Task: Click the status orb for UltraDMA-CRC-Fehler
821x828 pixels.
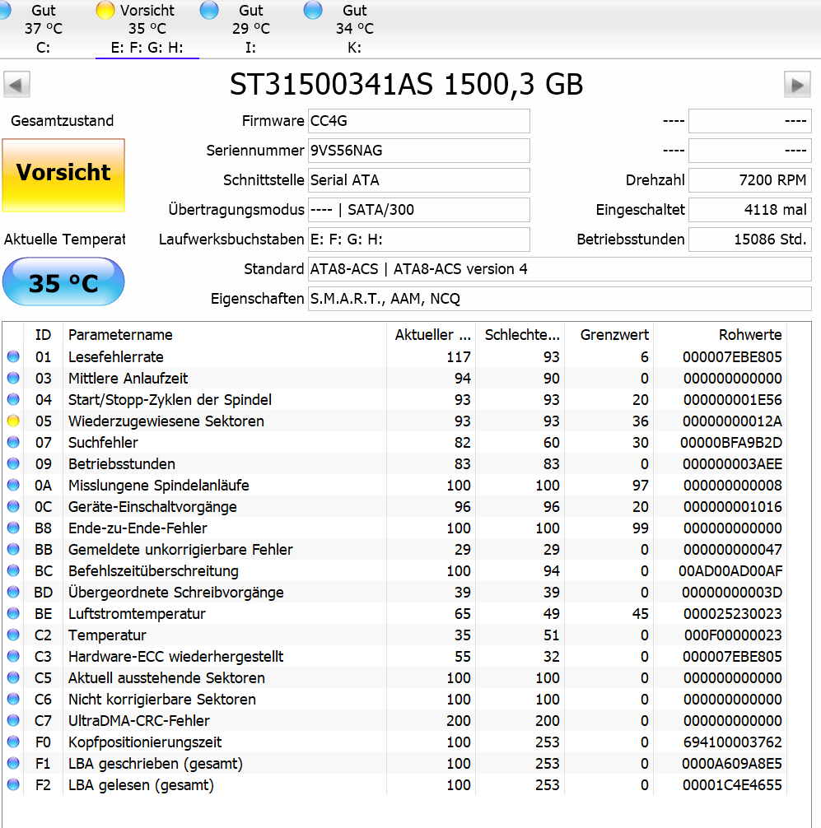Action: (x=13, y=720)
